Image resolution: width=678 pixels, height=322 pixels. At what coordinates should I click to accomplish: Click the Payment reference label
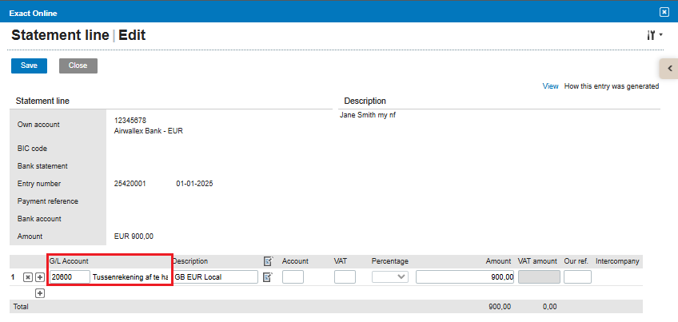[x=47, y=201]
